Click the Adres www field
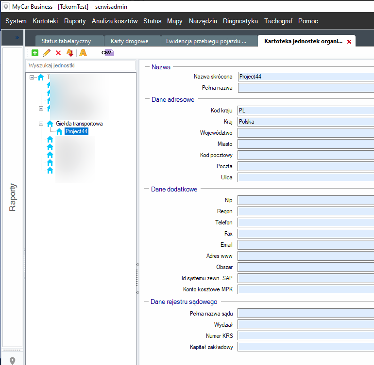Viewport: 374px width, 365px height. click(306, 256)
